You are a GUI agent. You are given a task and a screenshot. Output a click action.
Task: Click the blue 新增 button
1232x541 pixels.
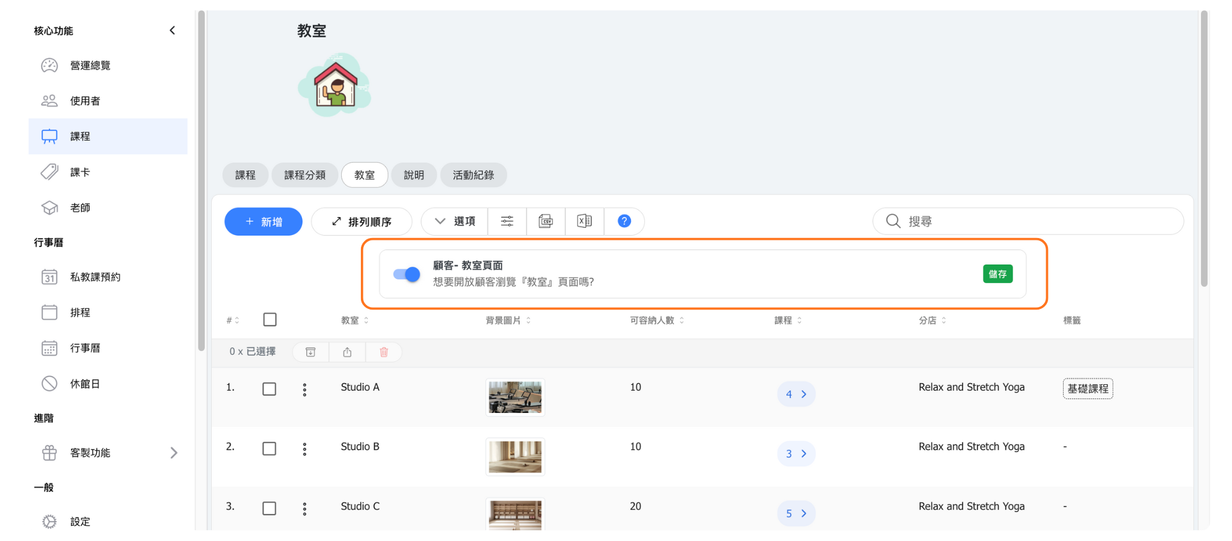(x=263, y=222)
